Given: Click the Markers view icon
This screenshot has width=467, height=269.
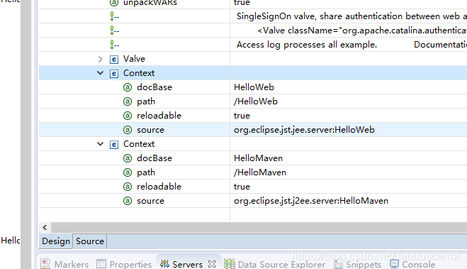Looking at the screenshot, I should (x=45, y=264).
